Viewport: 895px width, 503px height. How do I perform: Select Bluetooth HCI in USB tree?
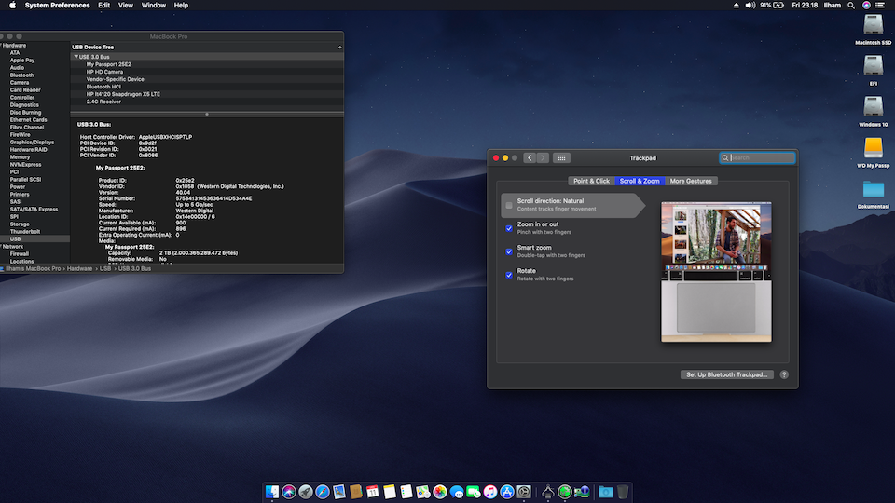coord(103,87)
